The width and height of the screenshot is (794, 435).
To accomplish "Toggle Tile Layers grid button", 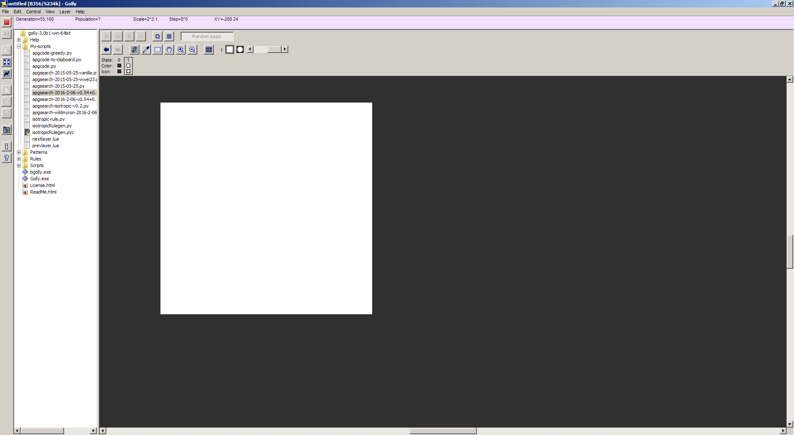I will tap(169, 36).
